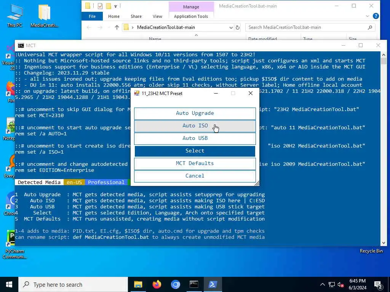Image resolution: width=390 pixels, height=292 pixels.
Task: Click the taskbar Type here to search box
Action: click(x=73, y=284)
